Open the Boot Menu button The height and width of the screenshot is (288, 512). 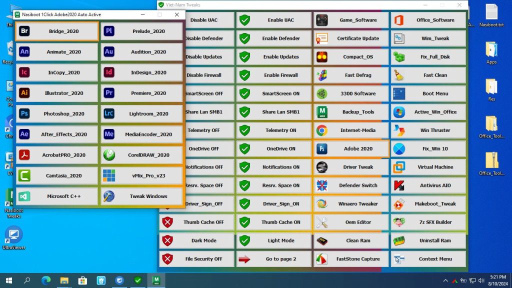pyautogui.click(x=428, y=93)
